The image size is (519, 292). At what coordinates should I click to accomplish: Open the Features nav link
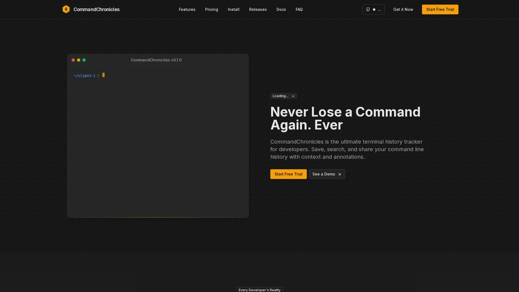[187, 9]
